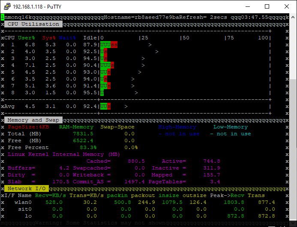Click CPU 1 idle value 87.9
This screenshot has width=297, height=227.
(x=90, y=45)
